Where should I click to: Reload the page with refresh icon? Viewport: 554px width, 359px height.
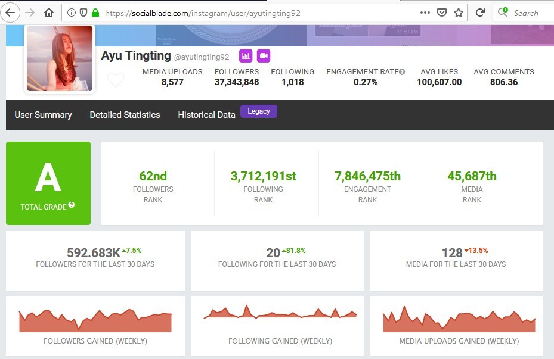click(x=480, y=13)
